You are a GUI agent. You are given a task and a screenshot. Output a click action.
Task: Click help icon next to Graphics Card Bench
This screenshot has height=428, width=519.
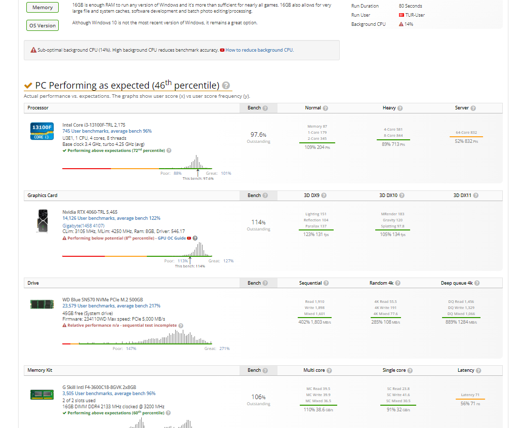click(x=265, y=196)
